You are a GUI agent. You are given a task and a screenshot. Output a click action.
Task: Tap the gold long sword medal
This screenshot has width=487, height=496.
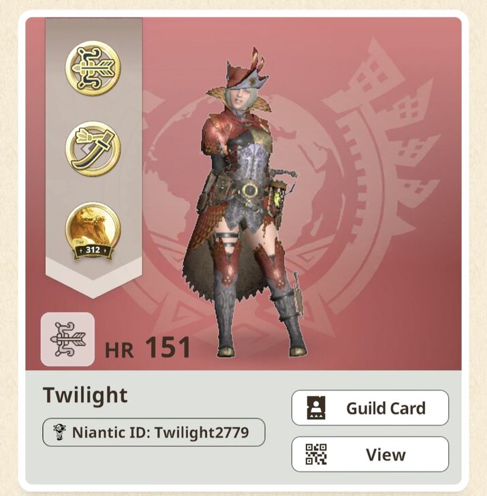[x=93, y=149]
